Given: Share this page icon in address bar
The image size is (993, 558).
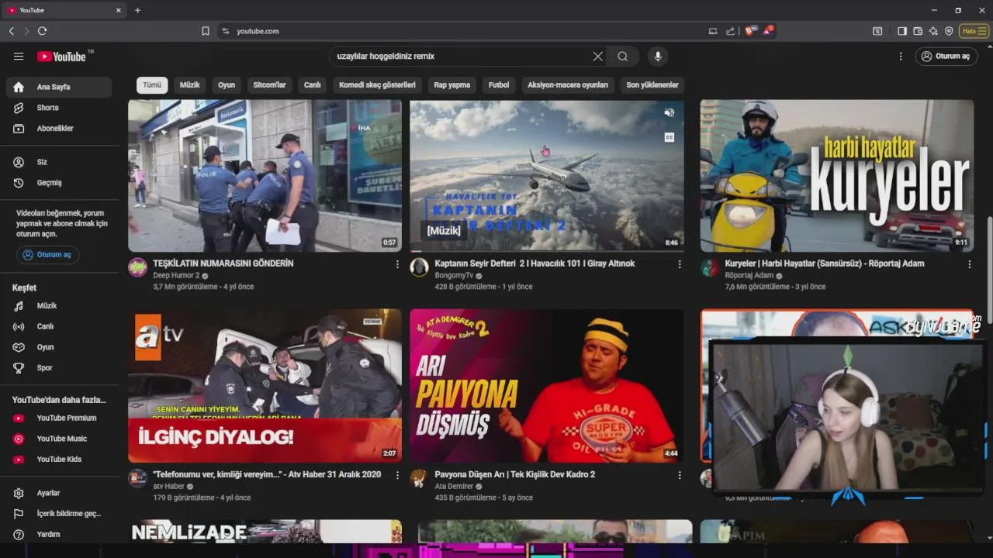Looking at the screenshot, I should pyautogui.click(x=730, y=31).
